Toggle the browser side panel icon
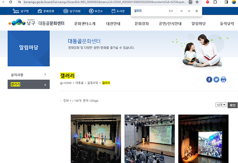238x163 pixels. 226,2
